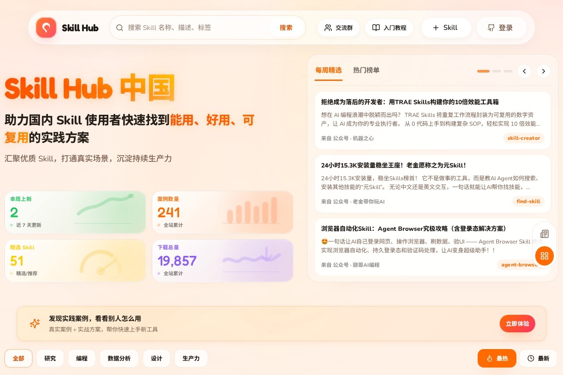Switch to the 每周精选 tab

tap(329, 70)
